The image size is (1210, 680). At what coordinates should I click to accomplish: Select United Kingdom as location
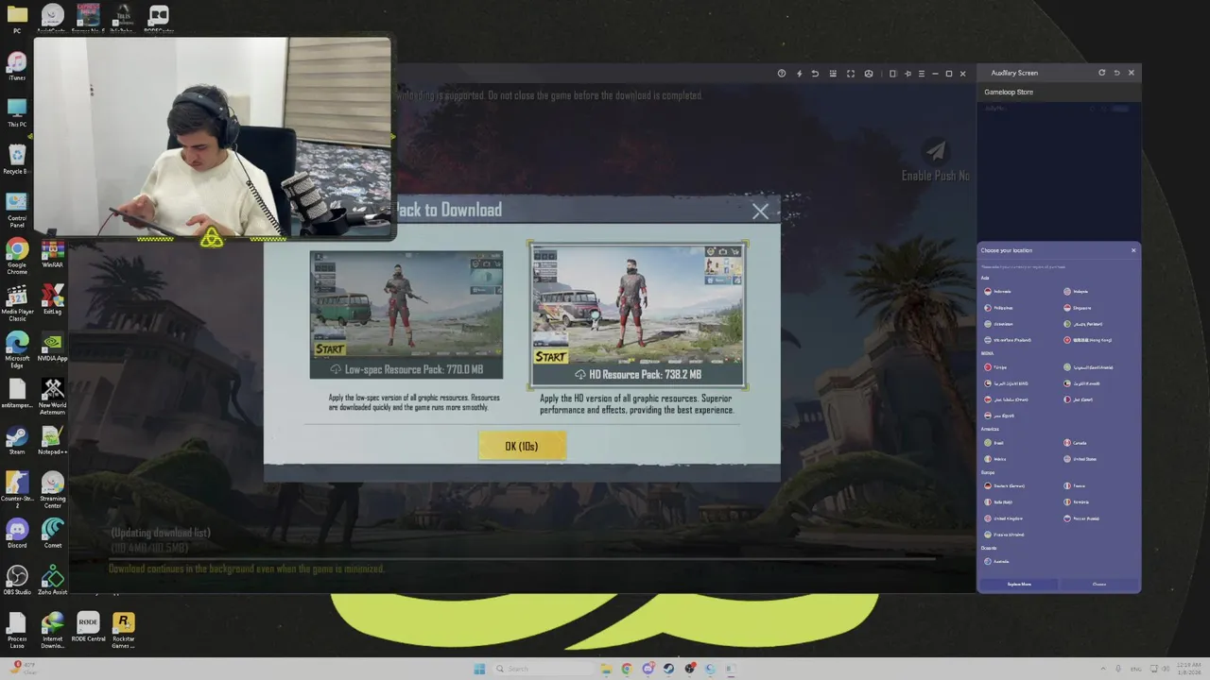[x=1003, y=518]
